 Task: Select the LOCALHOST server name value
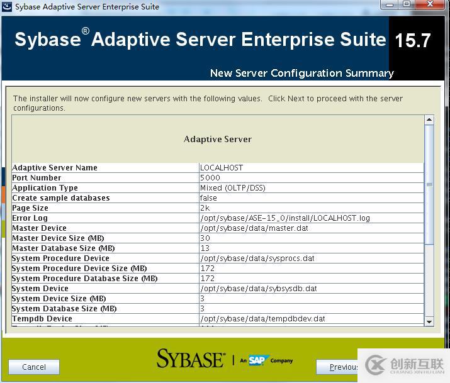tap(222, 168)
